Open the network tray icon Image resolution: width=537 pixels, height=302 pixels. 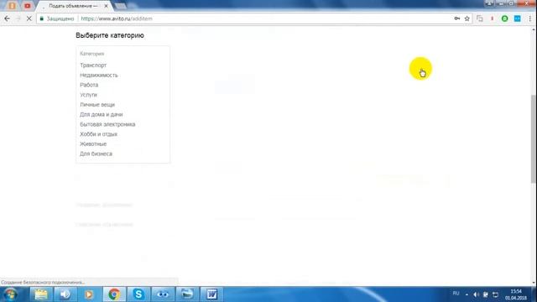[x=496, y=294]
